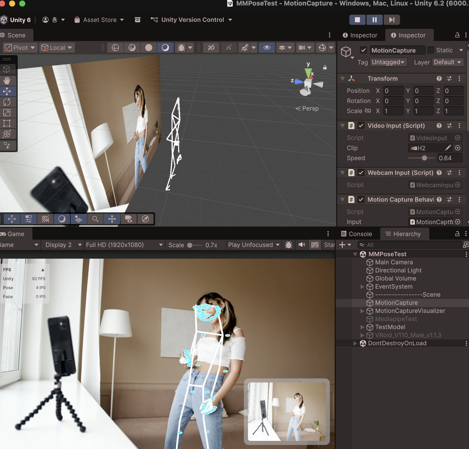Open Motion Capture Behaviour preset selector
This screenshot has width=469, height=449.
pos(449,199)
